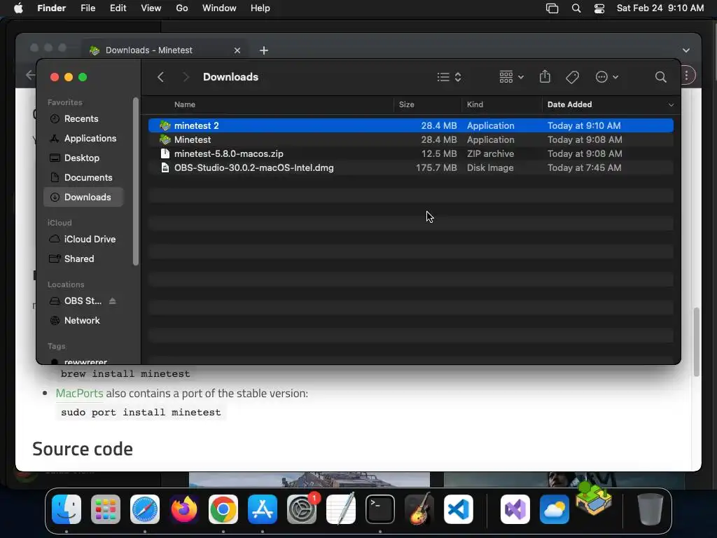Launch GarageBand from the Dock
The width and height of the screenshot is (717, 538).
point(419,509)
